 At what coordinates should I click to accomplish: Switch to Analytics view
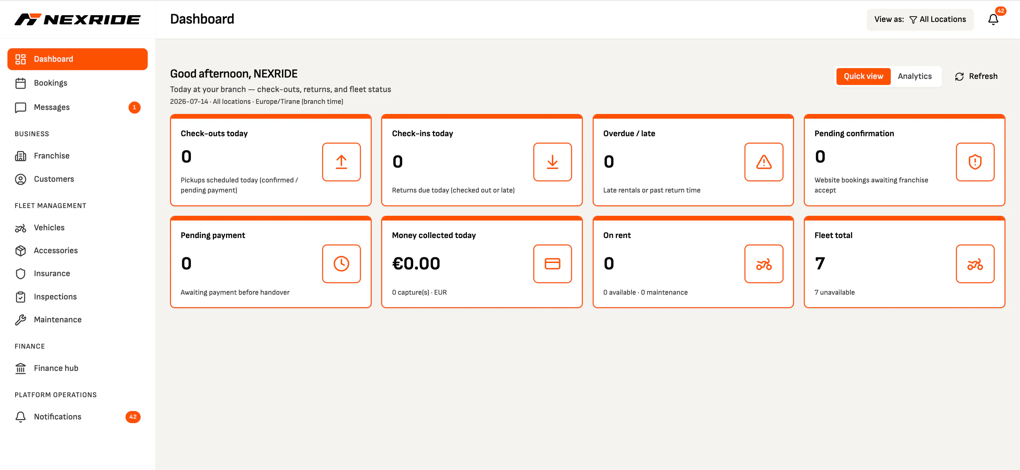915,77
